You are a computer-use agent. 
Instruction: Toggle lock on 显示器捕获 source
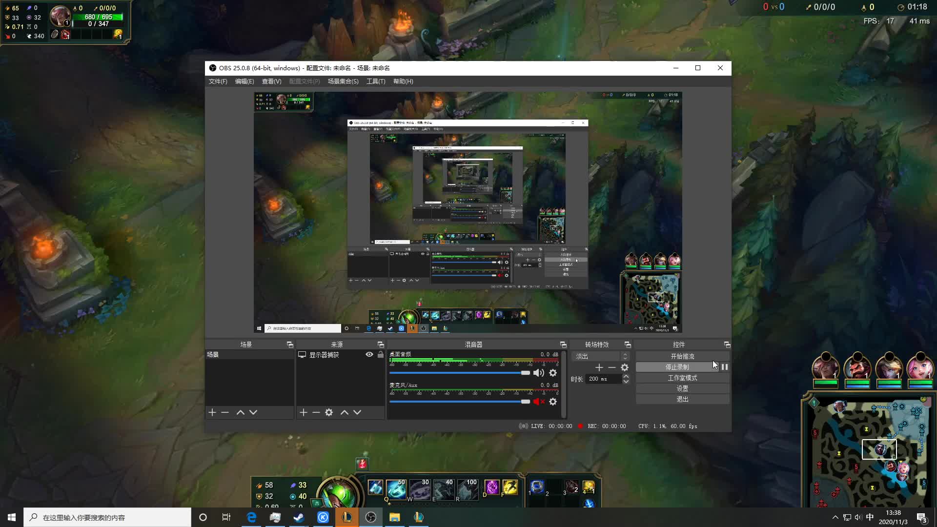(381, 355)
